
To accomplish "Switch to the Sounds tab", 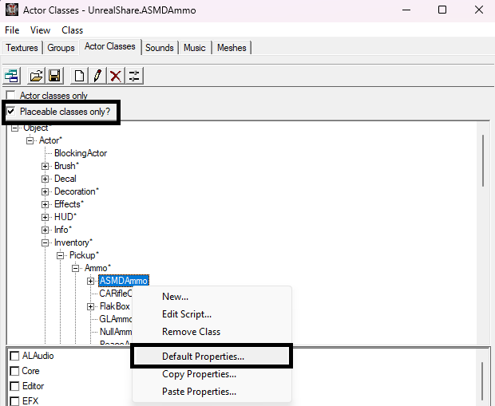I will [x=160, y=48].
